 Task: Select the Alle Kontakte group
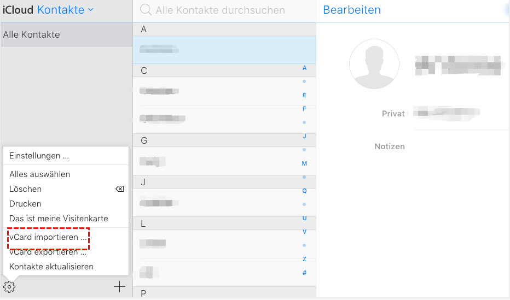coord(32,34)
